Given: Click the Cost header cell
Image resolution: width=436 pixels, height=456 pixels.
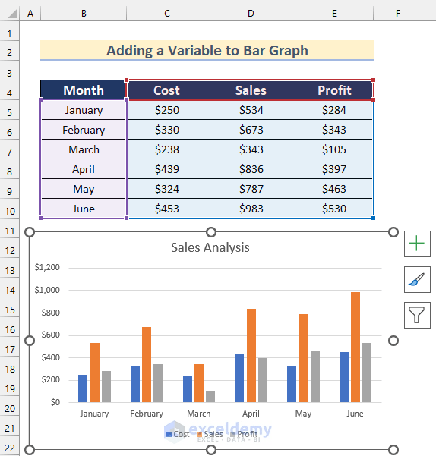Looking at the screenshot, I should (x=167, y=90).
